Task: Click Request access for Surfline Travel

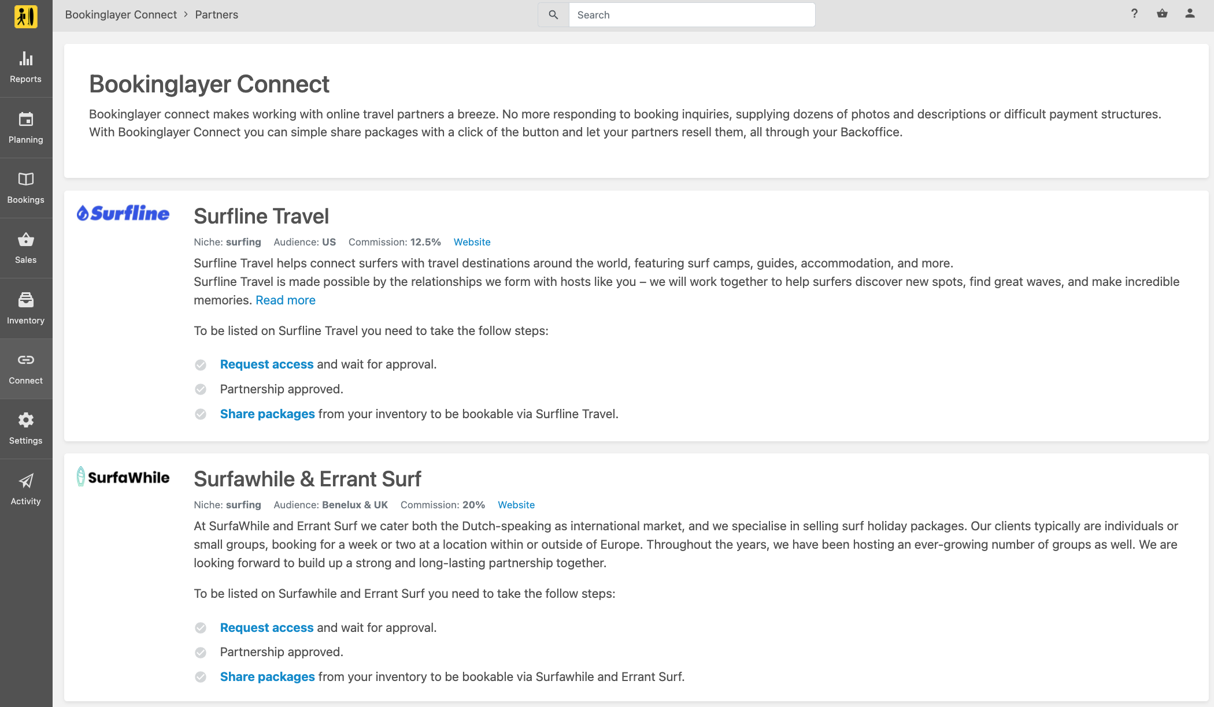Action: 267,364
